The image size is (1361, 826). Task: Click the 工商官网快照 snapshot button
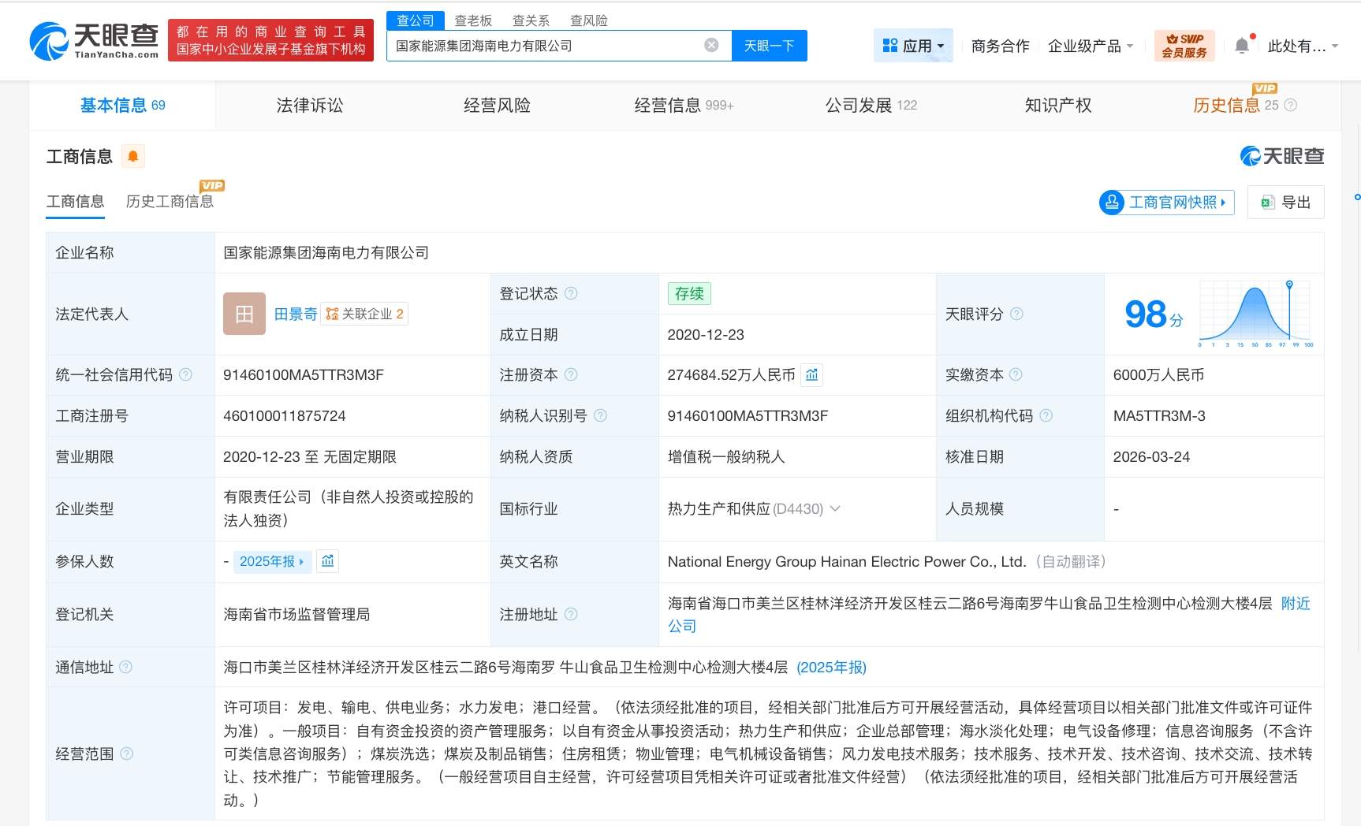click(x=1165, y=203)
